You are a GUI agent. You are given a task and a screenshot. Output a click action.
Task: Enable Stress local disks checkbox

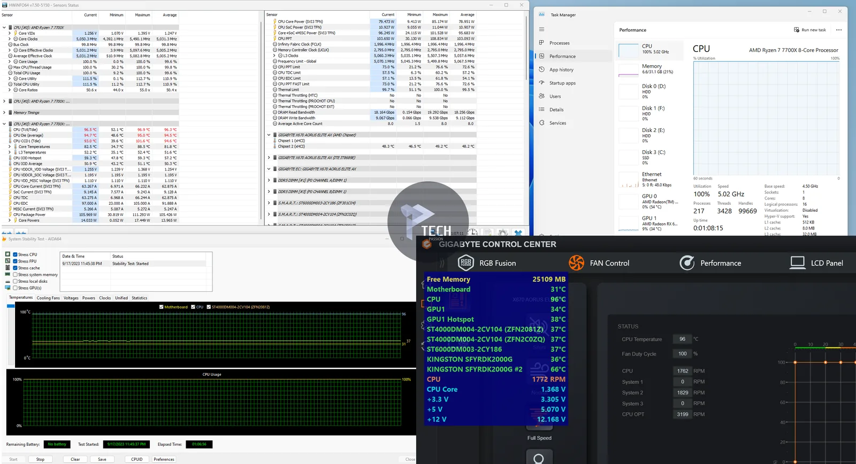(16, 281)
